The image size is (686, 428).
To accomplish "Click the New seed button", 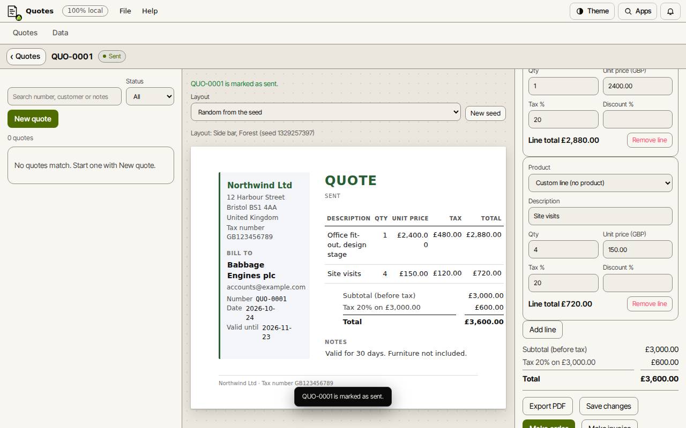I will click(x=486, y=113).
